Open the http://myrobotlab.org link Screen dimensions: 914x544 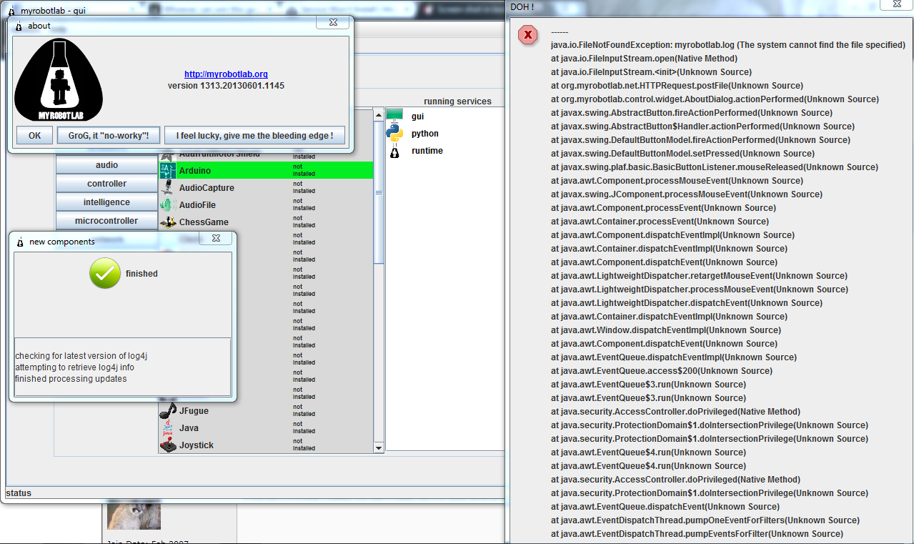(x=226, y=74)
